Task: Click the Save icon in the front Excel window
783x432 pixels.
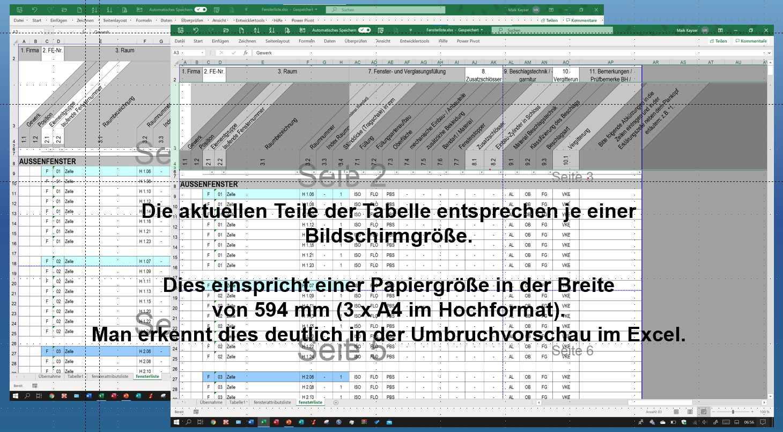Action: coord(180,31)
